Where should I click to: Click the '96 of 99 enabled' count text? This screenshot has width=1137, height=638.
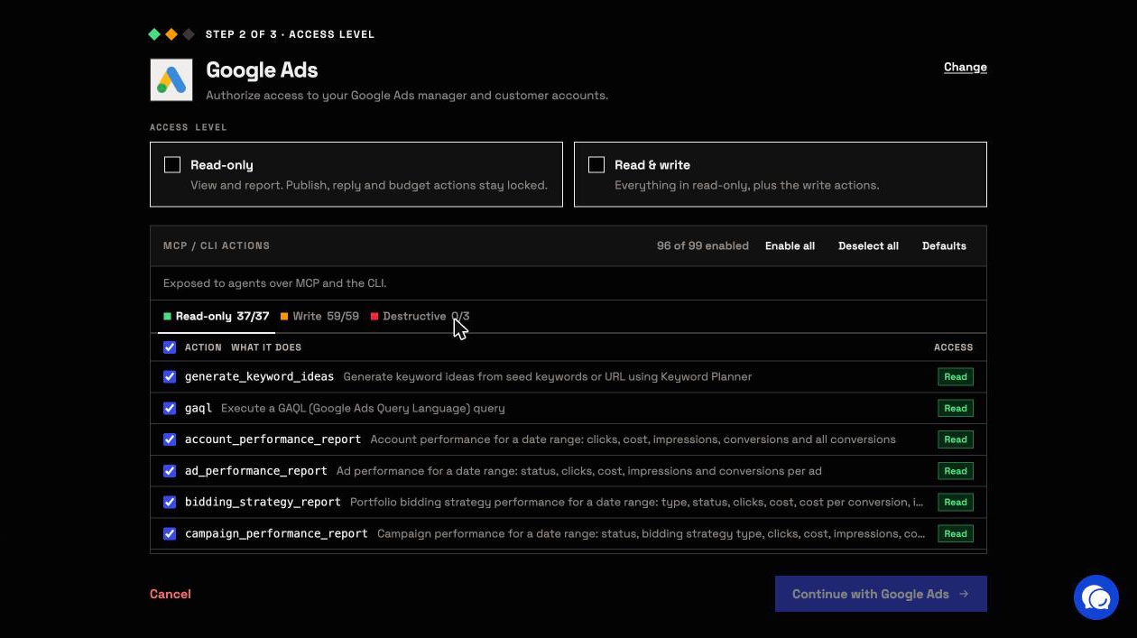[x=703, y=245]
